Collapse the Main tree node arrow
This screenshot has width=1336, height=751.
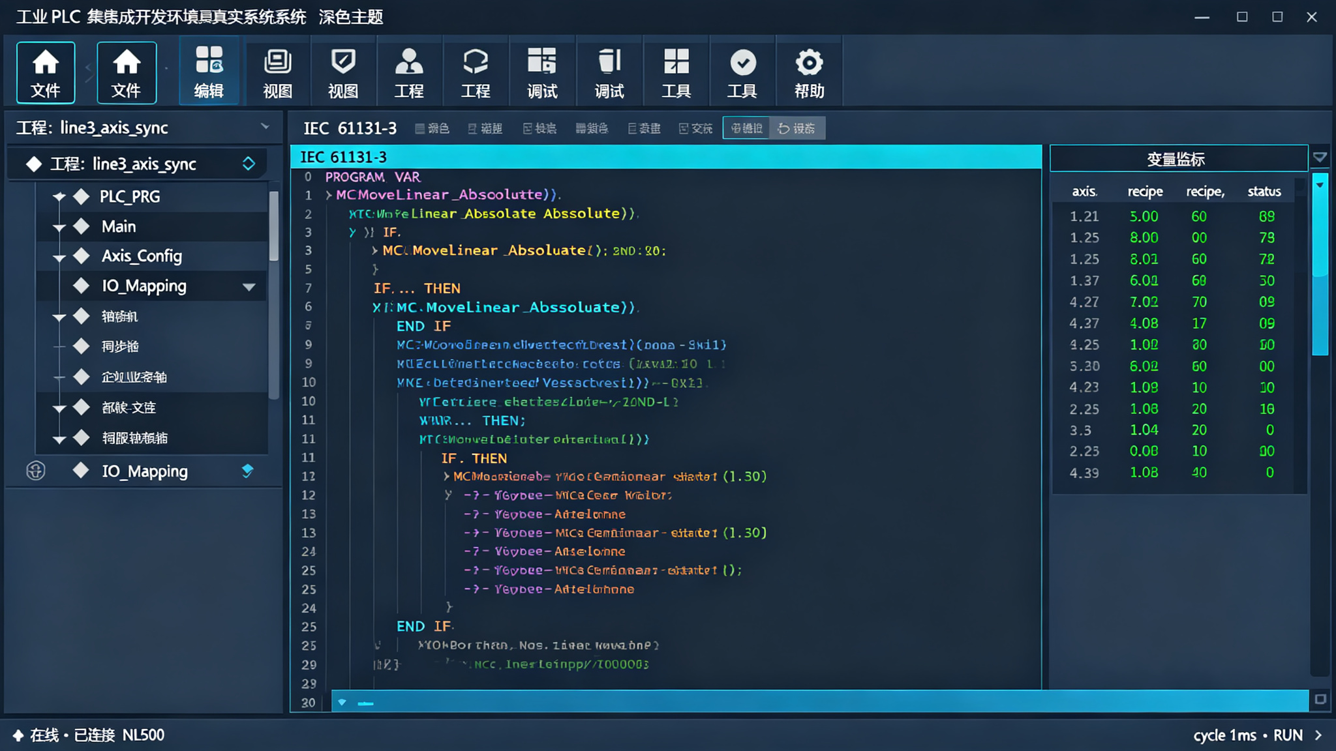[59, 228]
